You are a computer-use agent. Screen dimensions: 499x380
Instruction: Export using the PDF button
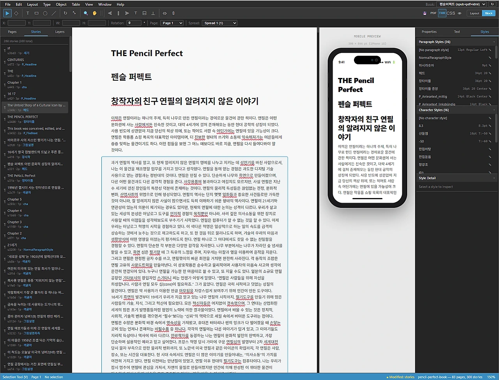[x=433, y=13]
